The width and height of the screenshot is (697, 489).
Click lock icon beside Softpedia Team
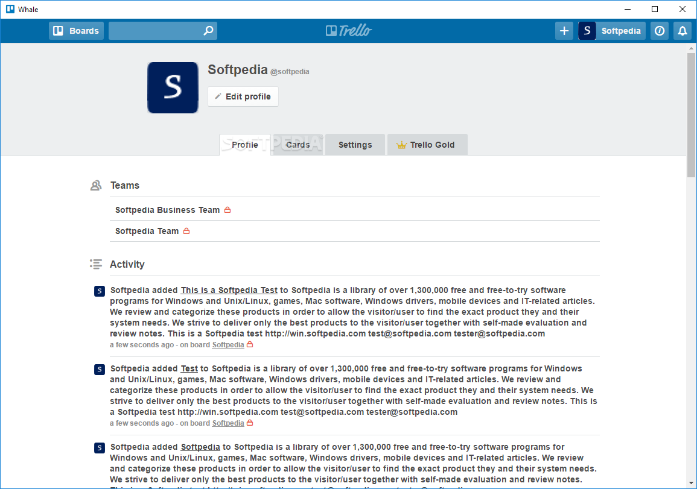186,231
